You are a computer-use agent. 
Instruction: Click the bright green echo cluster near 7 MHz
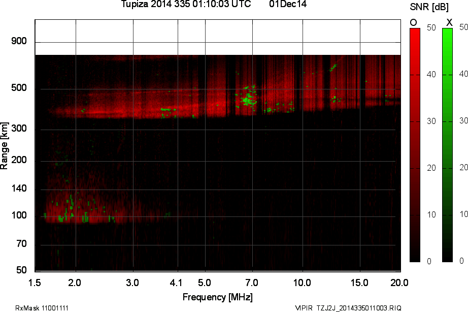tap(248, 99)
